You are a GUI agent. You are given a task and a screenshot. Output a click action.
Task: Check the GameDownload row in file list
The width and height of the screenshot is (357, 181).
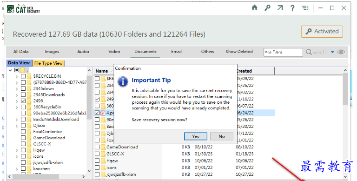[x=97, y=147]
